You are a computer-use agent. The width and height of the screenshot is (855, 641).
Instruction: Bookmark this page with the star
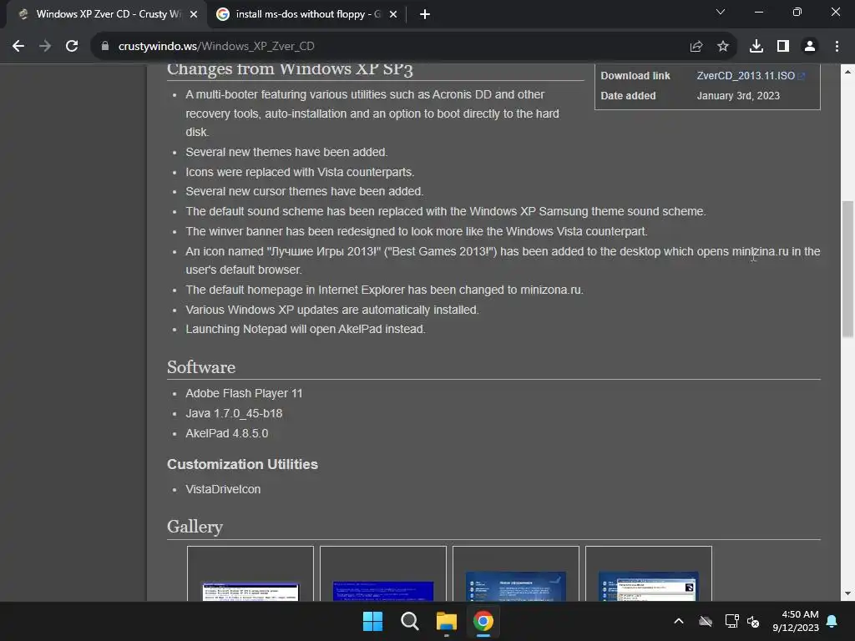pyautogui.click(x=722, y=47)
